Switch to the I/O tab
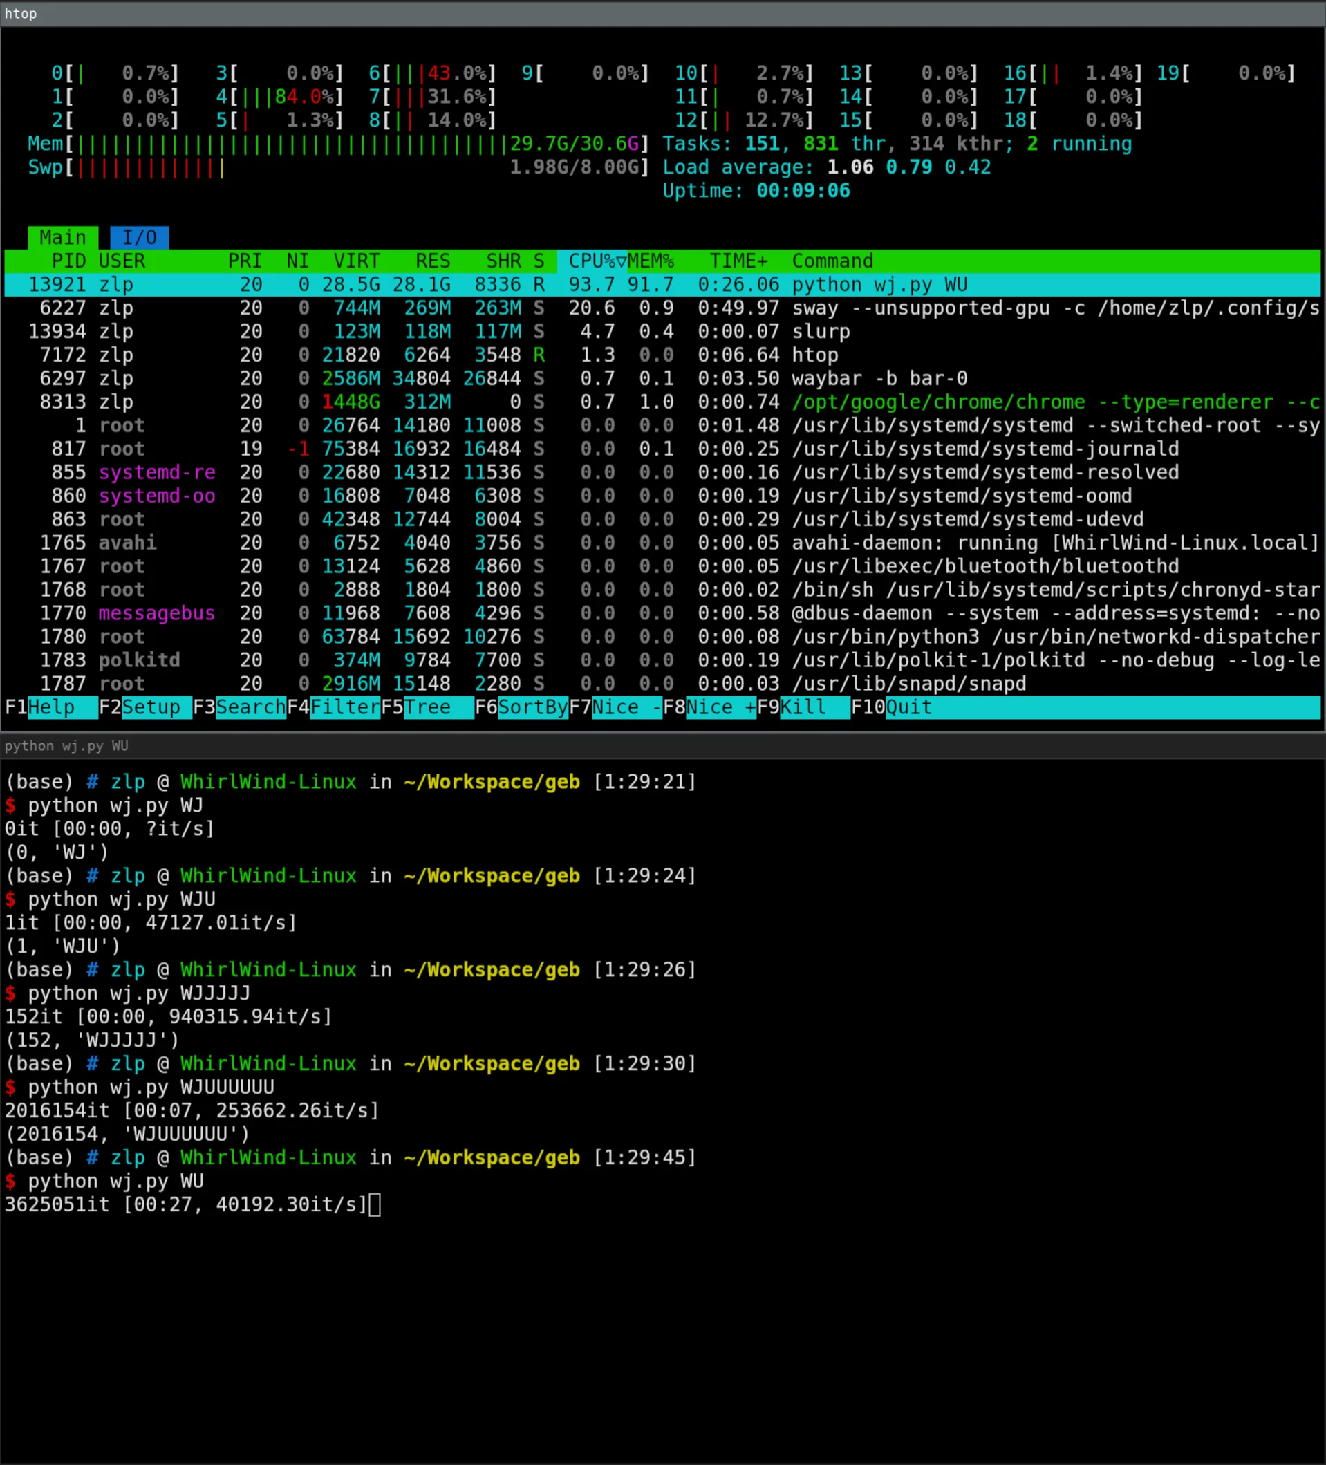 point(140,238)
